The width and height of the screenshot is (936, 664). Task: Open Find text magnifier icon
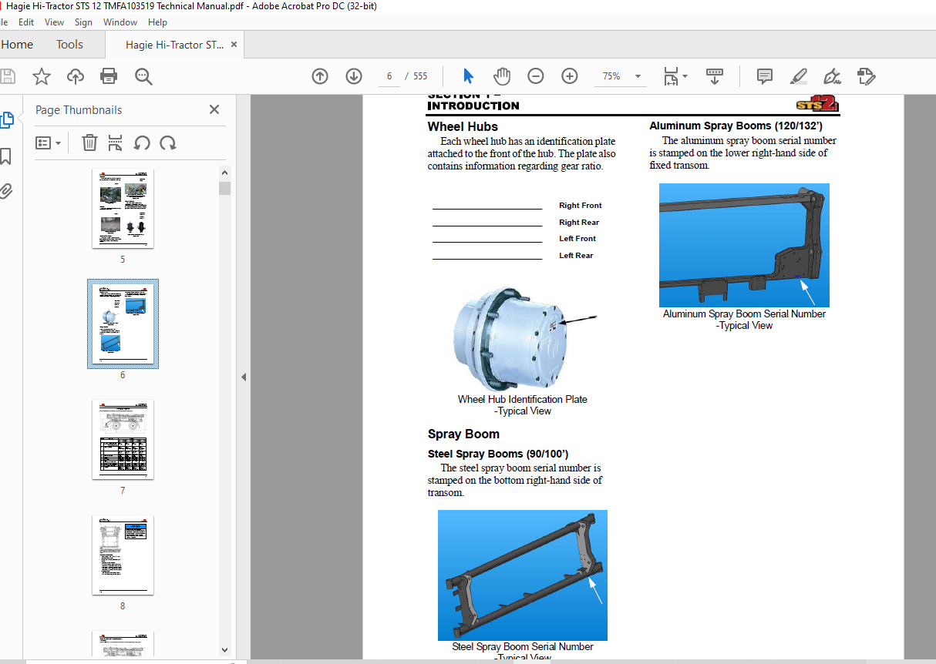pyautogui.click(x=143, y=76)
